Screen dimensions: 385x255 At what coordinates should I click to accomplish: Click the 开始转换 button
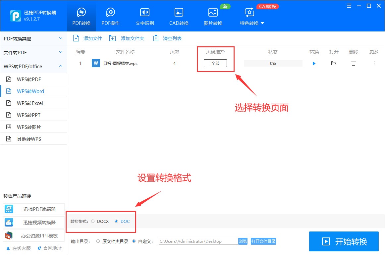(x=344, y=241)
